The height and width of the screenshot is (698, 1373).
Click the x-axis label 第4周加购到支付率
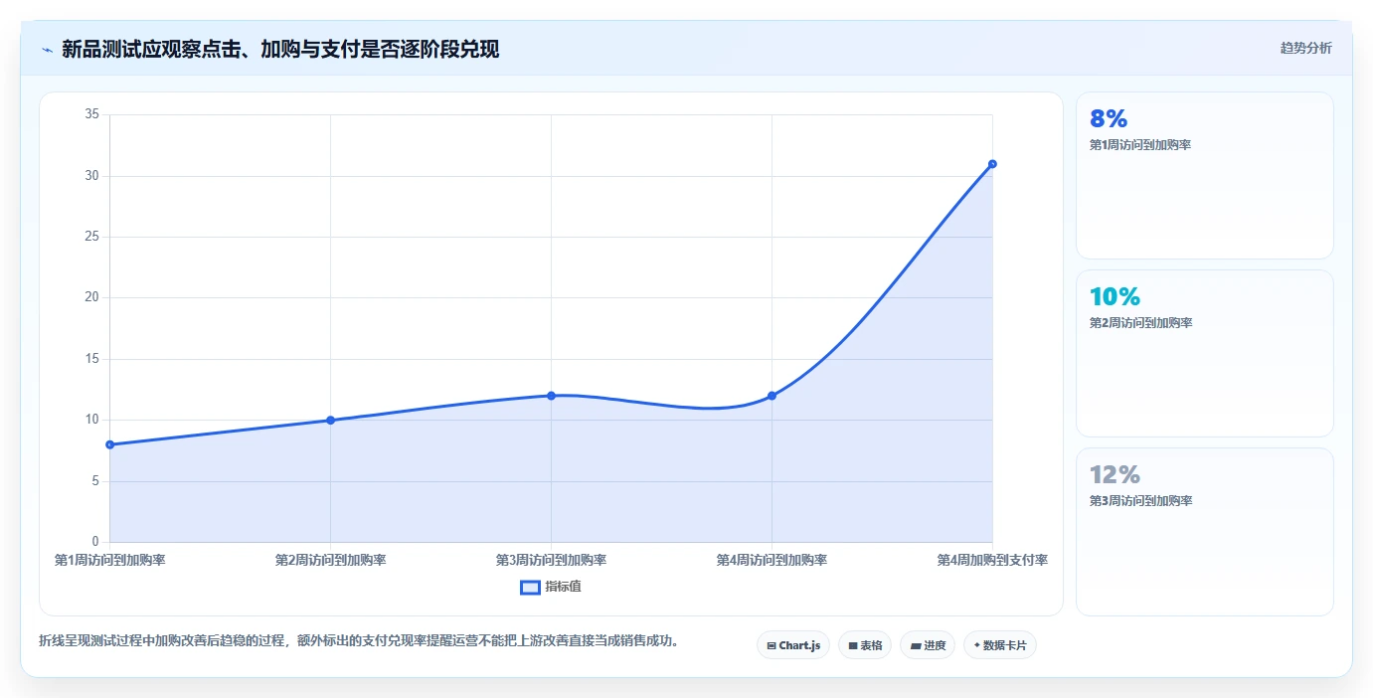click(x=992, y=560)
